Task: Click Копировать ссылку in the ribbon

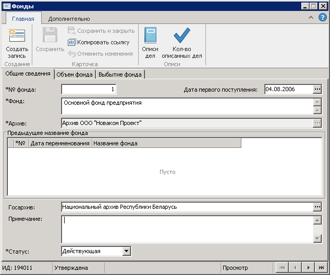Action: (x=99, y=42)
